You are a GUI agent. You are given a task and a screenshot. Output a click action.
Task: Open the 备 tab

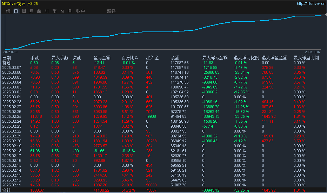[70, 11]
